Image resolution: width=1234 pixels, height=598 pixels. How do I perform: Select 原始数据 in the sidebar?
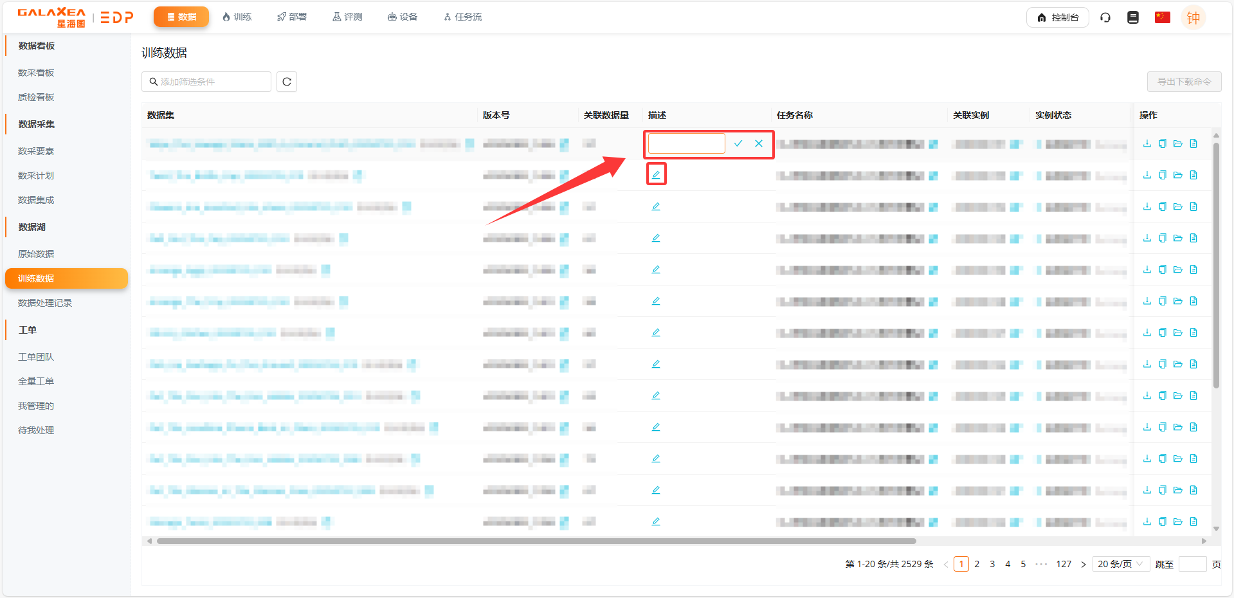(x=36, y=254)
